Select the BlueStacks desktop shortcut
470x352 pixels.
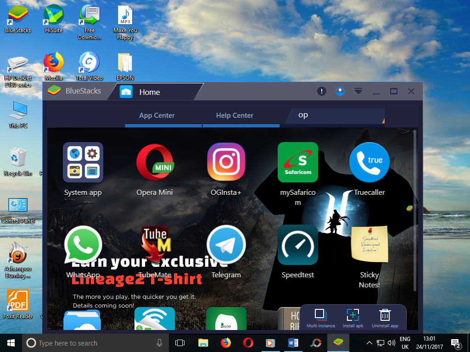click(x=18, y=18)
